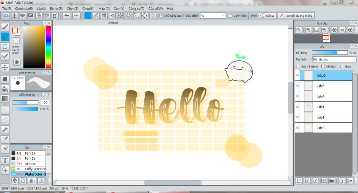
Task: Open the Tệp(F) menu
Action: (x=6, y=8)
